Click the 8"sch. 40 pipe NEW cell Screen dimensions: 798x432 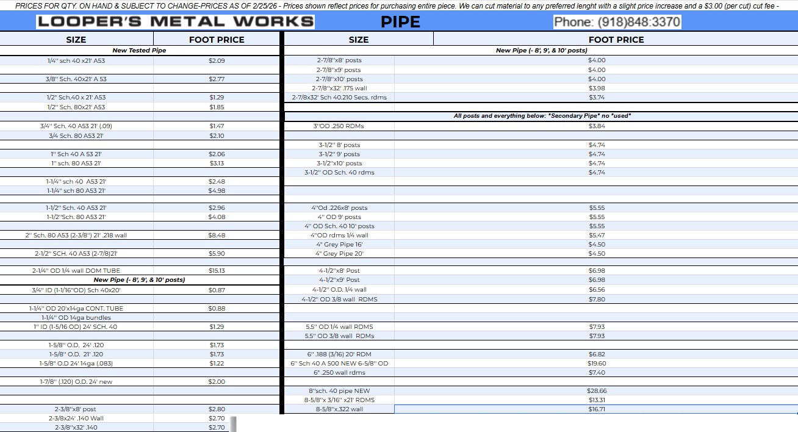pyautogui.click(x=339, y=391)
